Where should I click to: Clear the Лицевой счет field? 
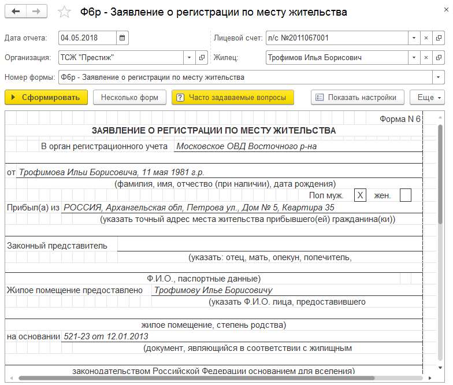[426, 38]
